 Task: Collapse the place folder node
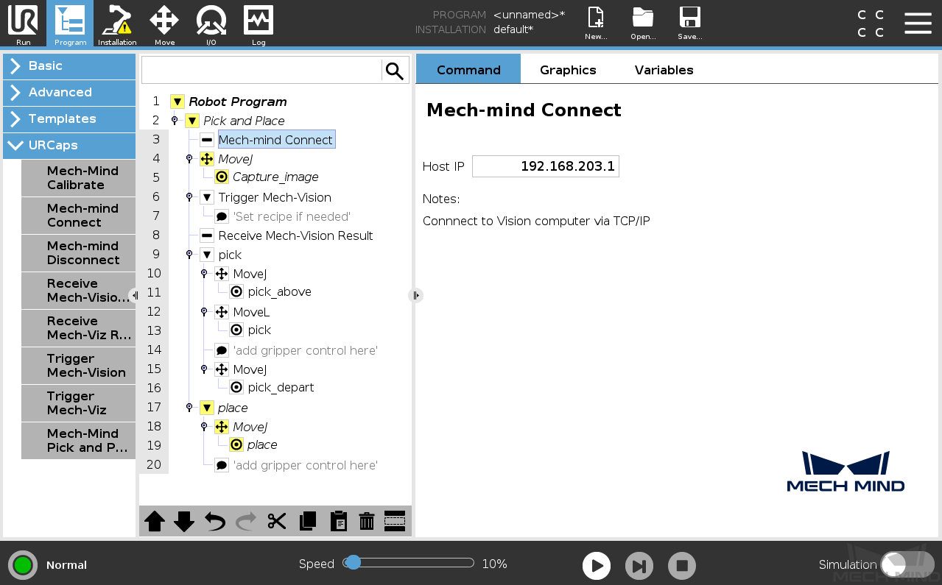[207, 408]
